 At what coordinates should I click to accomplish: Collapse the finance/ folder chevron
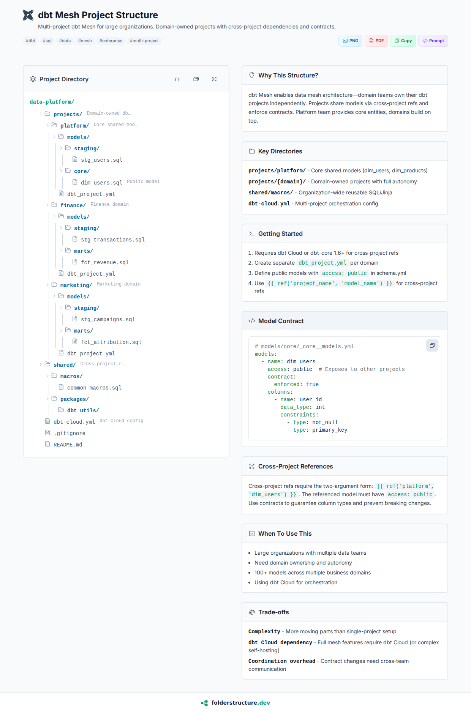47,205
